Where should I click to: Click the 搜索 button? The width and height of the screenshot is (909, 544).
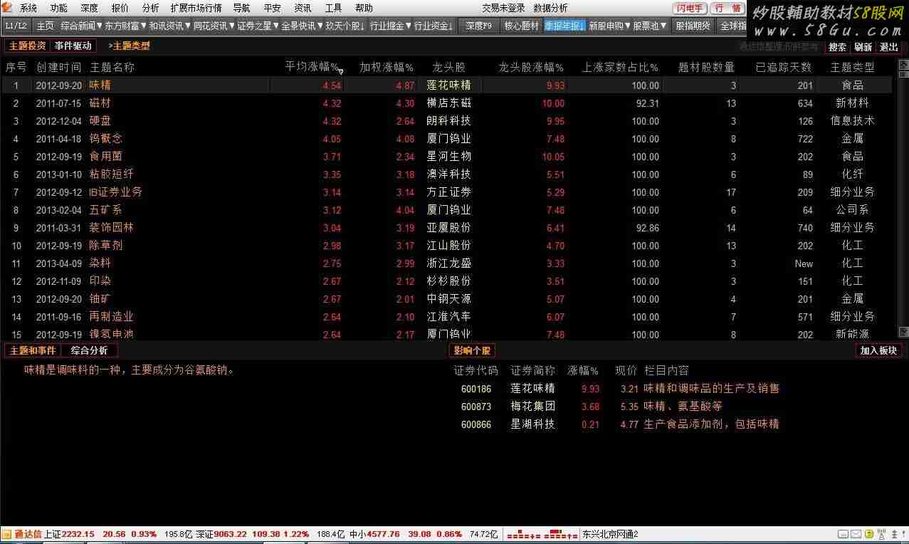(x=838, y=47)
